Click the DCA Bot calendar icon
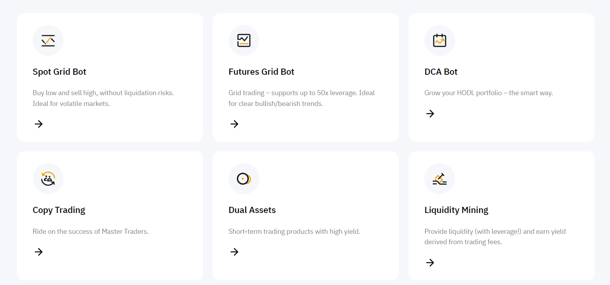Viewport: 610px width, 285px height. (x=439, y=40)
